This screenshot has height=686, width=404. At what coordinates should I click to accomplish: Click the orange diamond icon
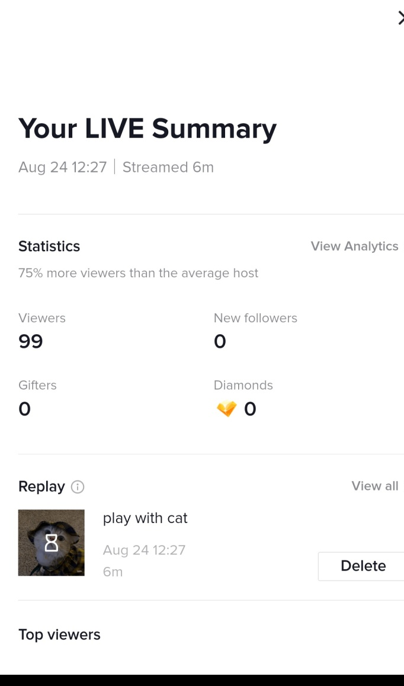(x=227, y=409)
